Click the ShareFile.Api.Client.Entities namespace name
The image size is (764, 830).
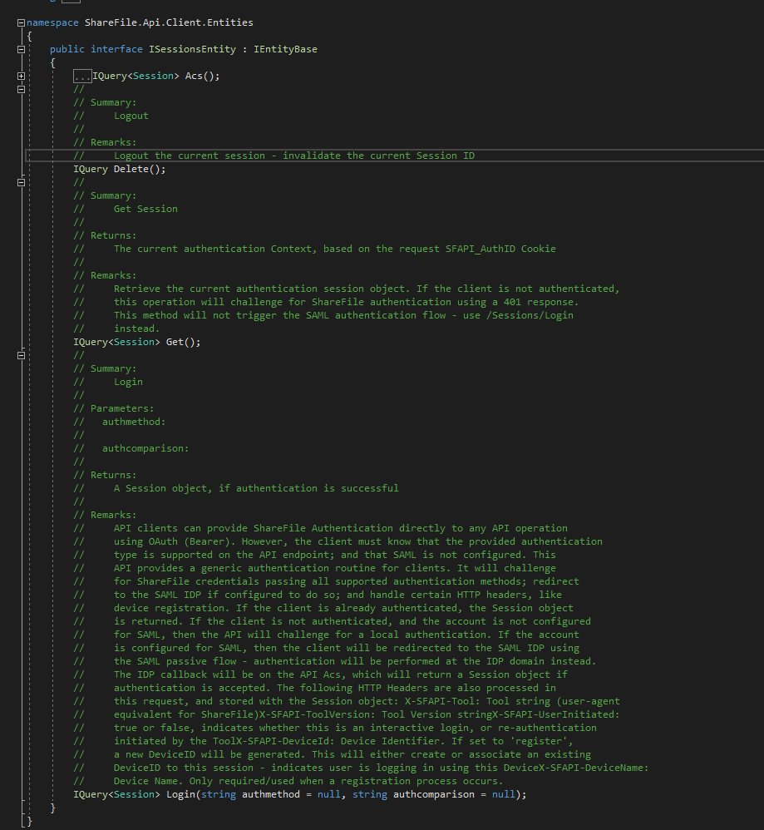coord(169,22)
